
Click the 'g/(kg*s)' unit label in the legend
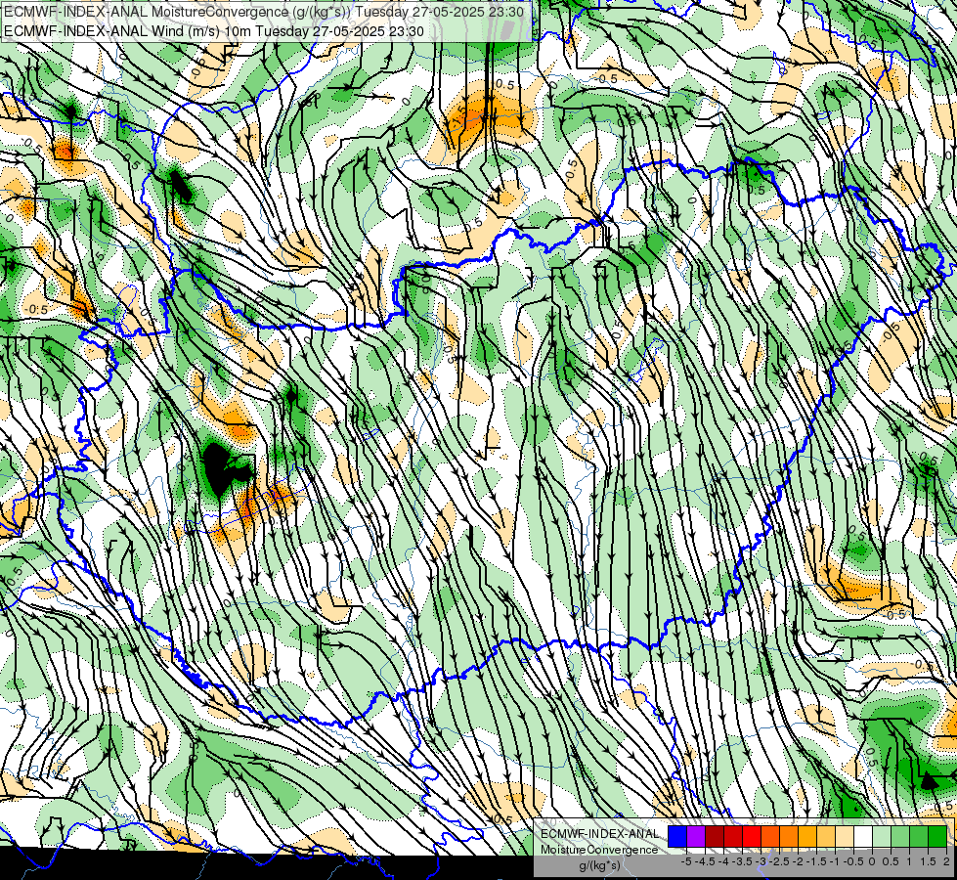tap(599, 866)
